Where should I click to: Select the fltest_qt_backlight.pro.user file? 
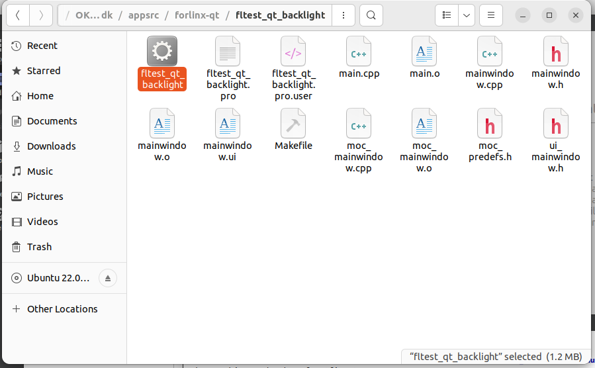coord(293,52)
